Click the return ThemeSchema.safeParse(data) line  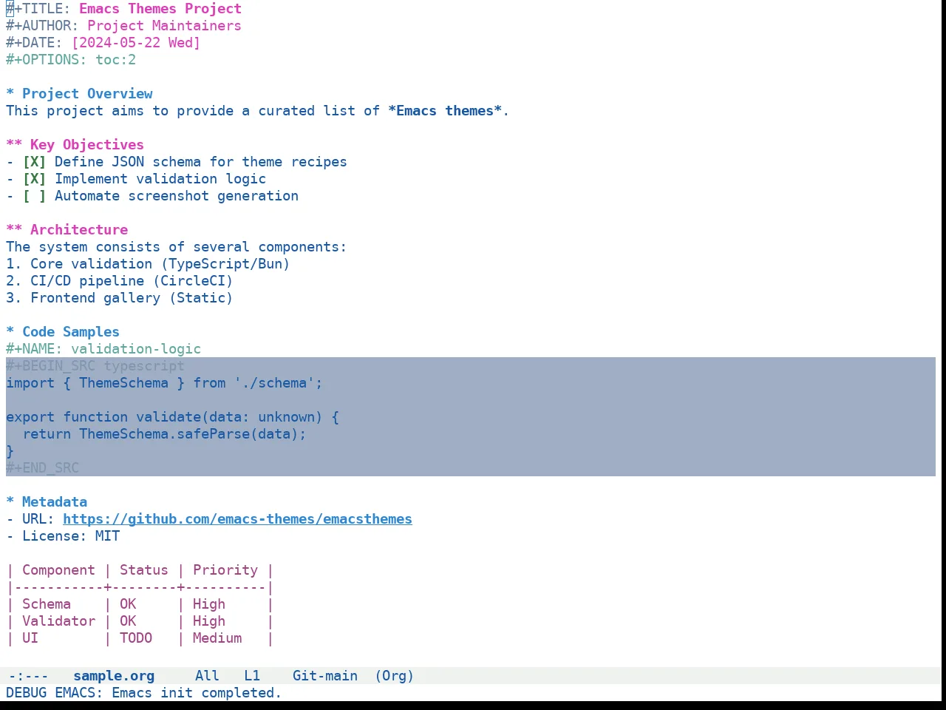[x=164, y=434]
